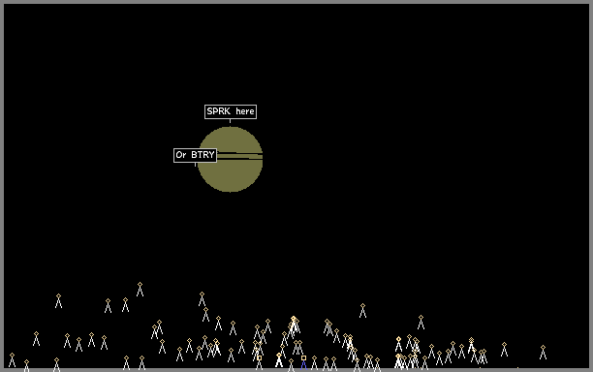Screen dimensions: 593x372
Task: Click the second fighter from the right edge
Action: [504, 350]
